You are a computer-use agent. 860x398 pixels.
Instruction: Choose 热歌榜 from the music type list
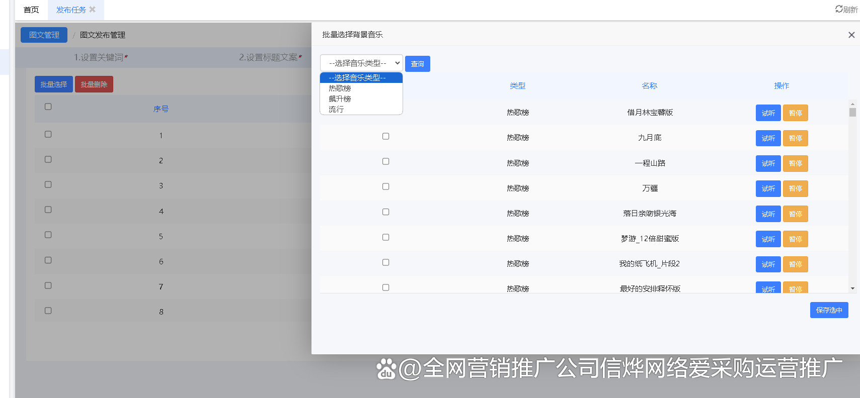340,88
